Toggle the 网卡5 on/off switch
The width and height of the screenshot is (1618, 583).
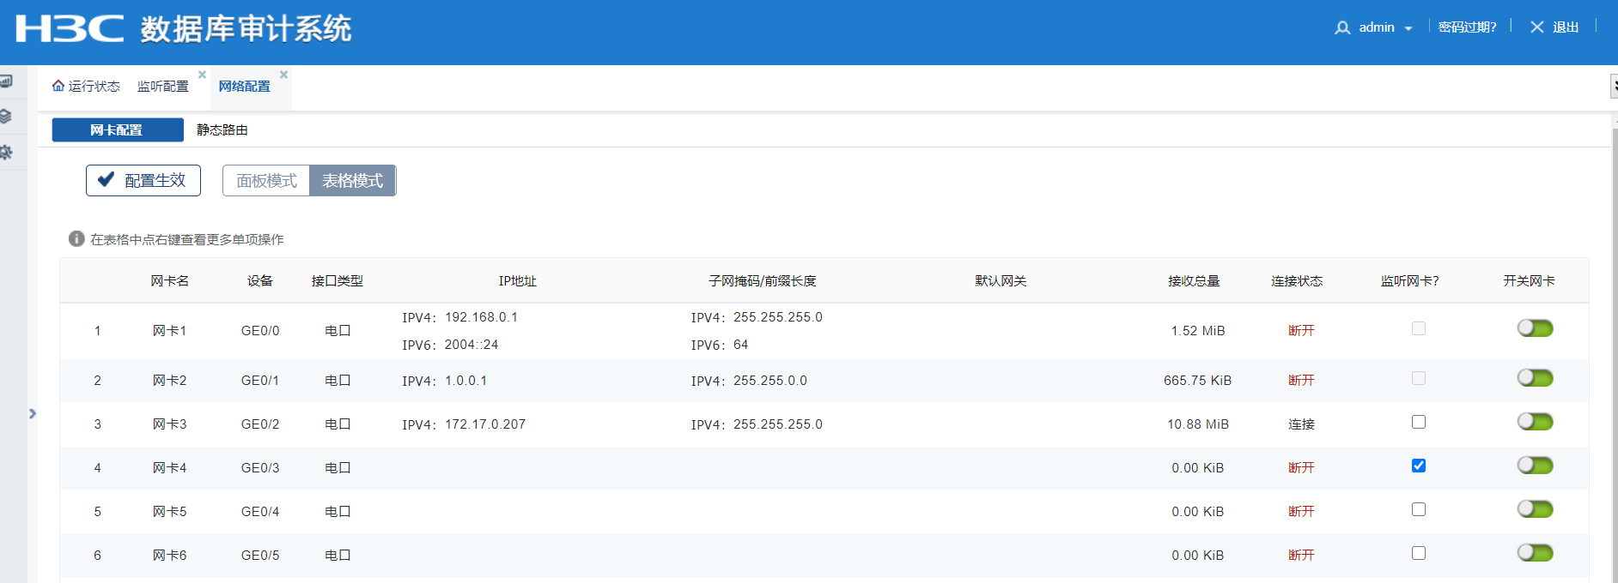[1536, 509]
